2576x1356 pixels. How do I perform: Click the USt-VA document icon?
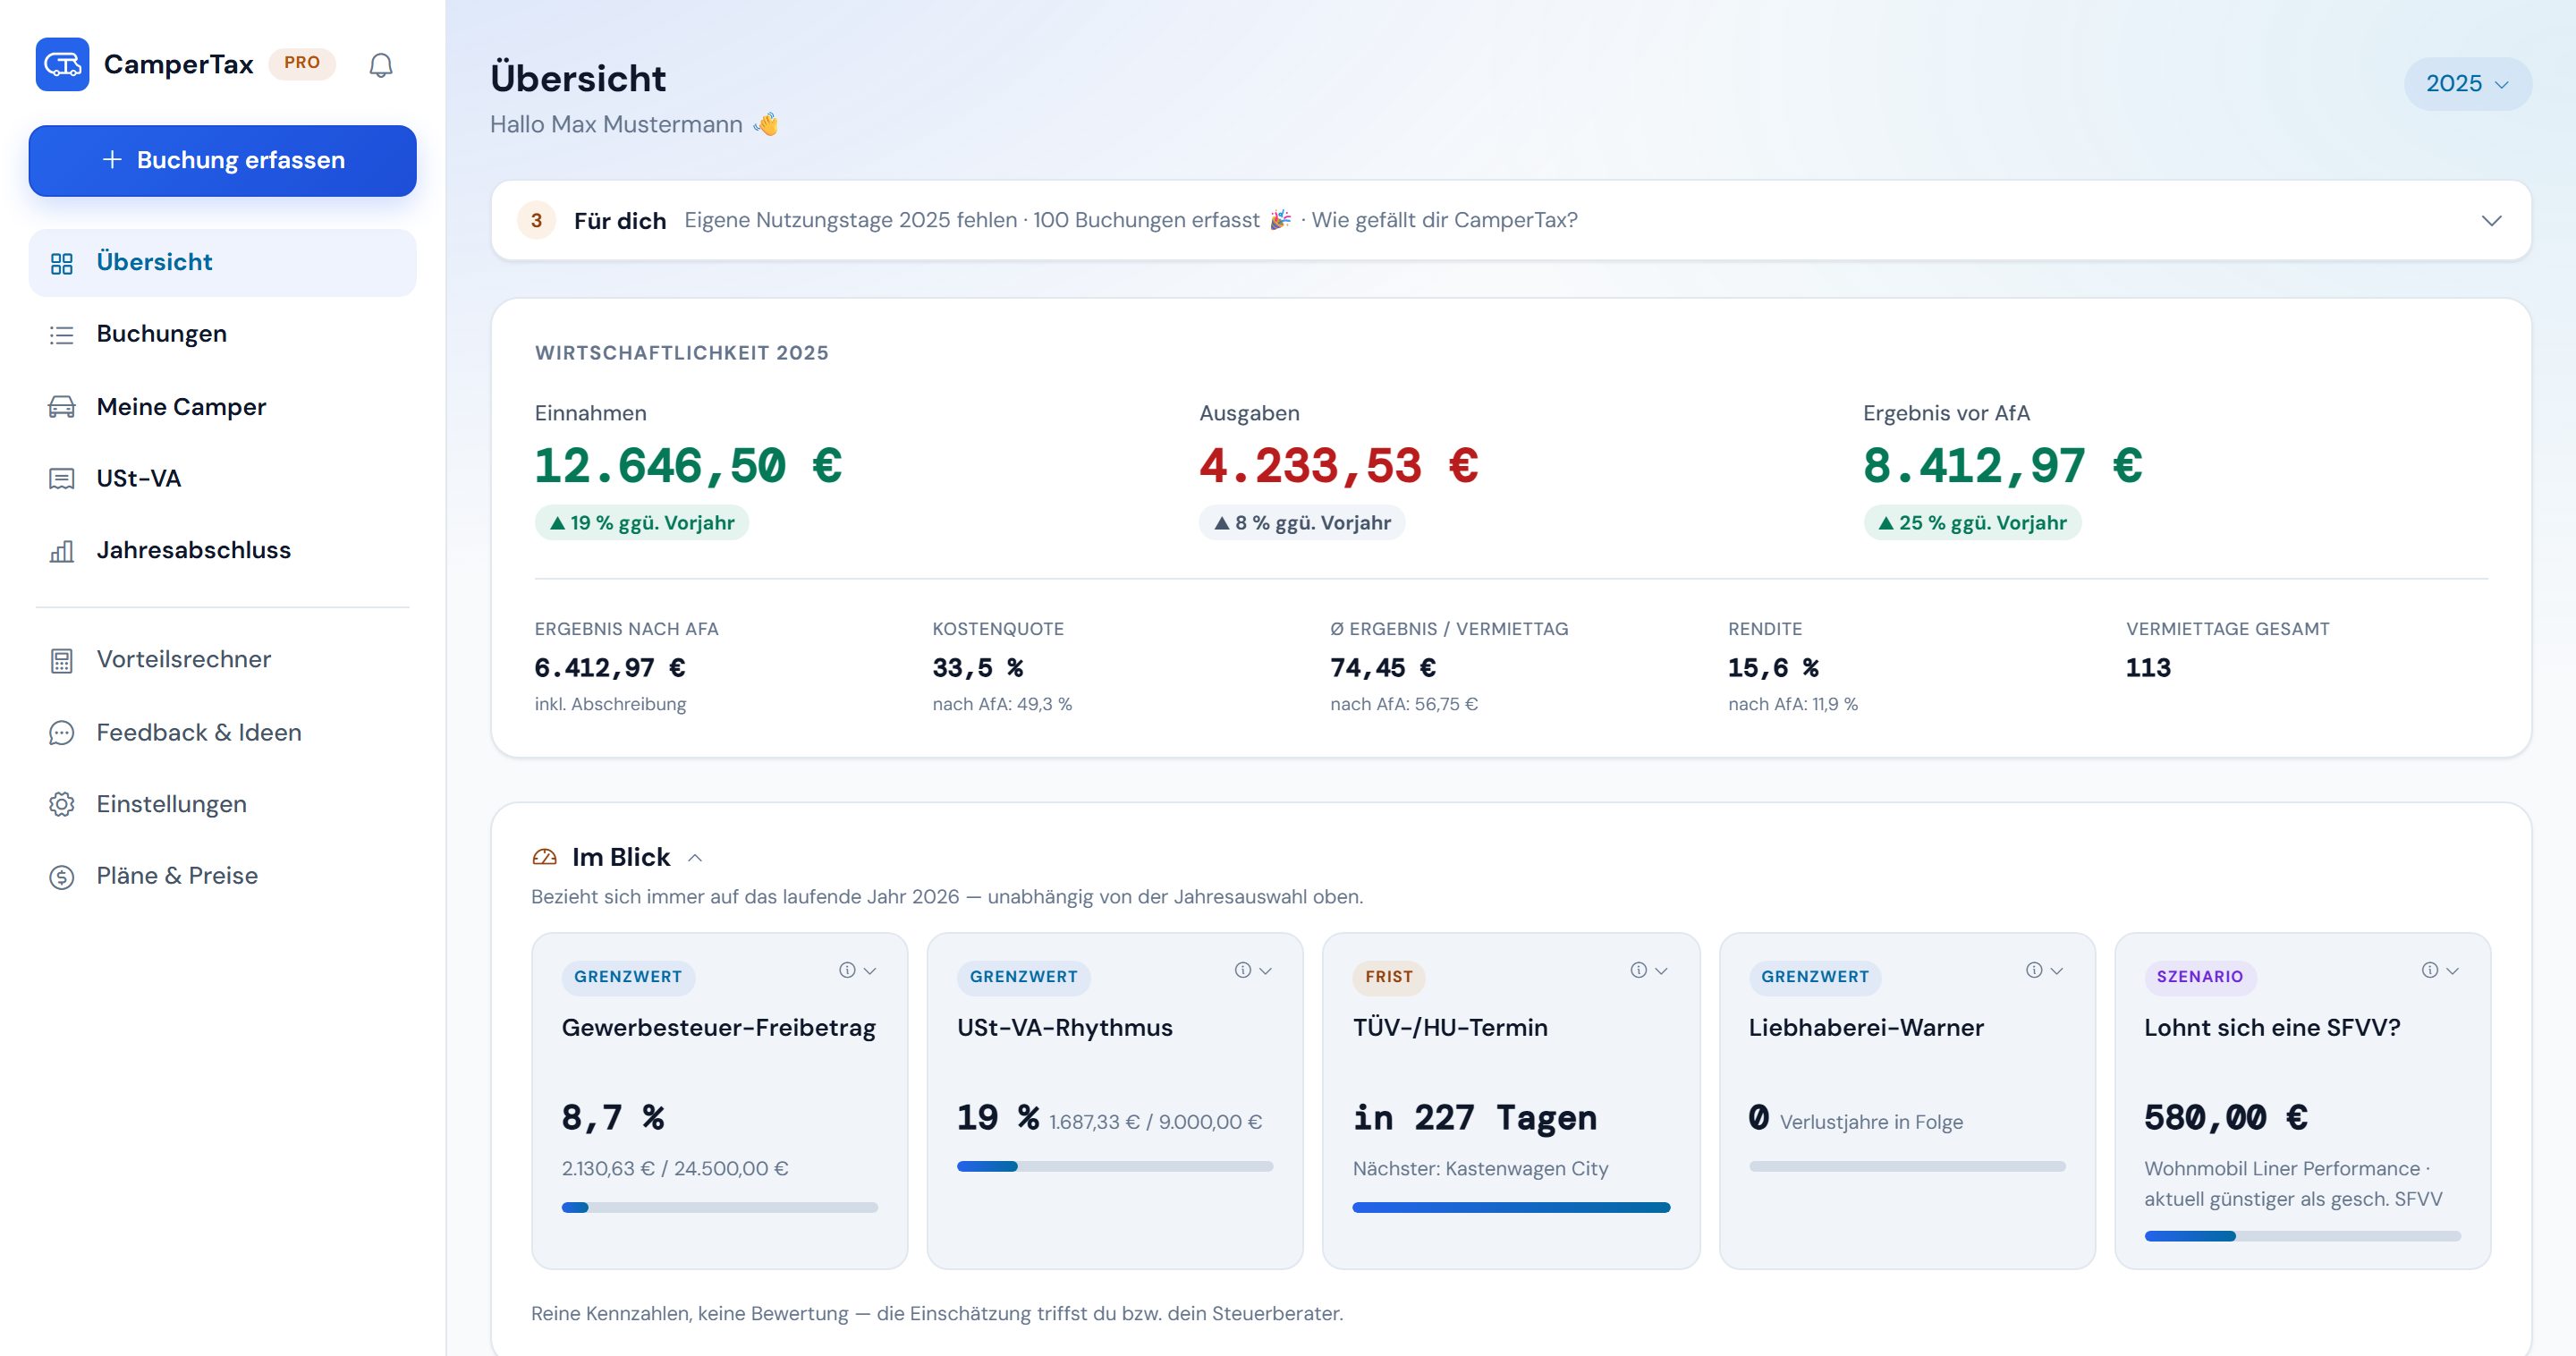62,479
